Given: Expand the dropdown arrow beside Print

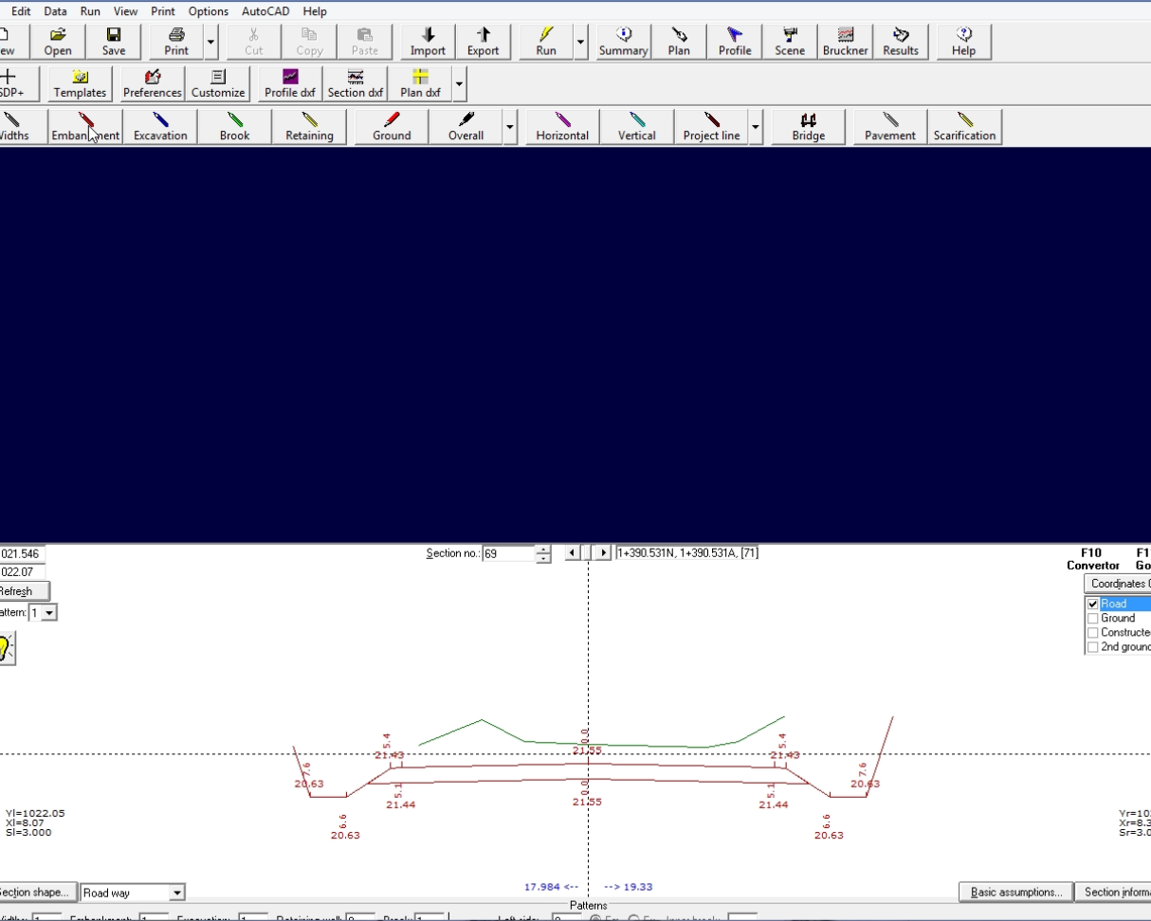Looking at the screenshot, I should click(x=211, y=42).
